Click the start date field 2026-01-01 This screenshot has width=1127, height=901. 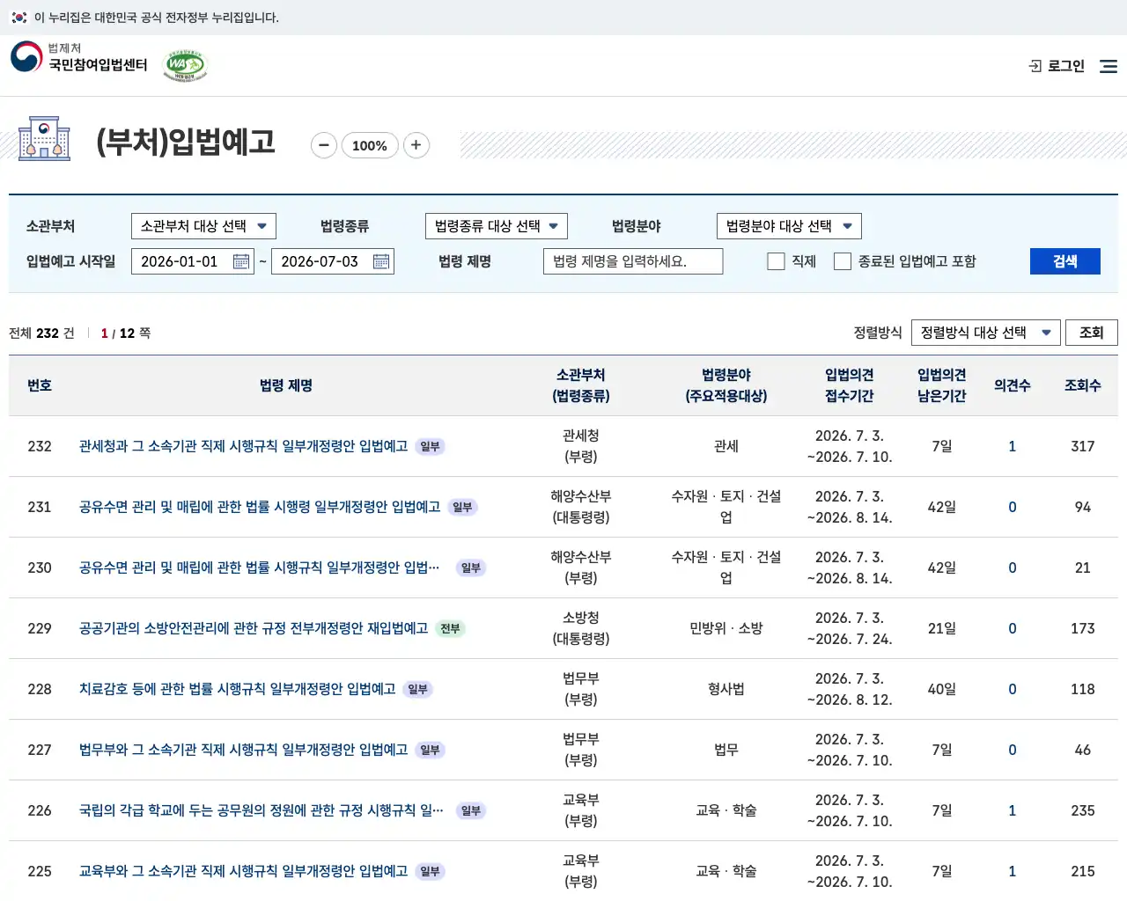(x=193, y=261)
